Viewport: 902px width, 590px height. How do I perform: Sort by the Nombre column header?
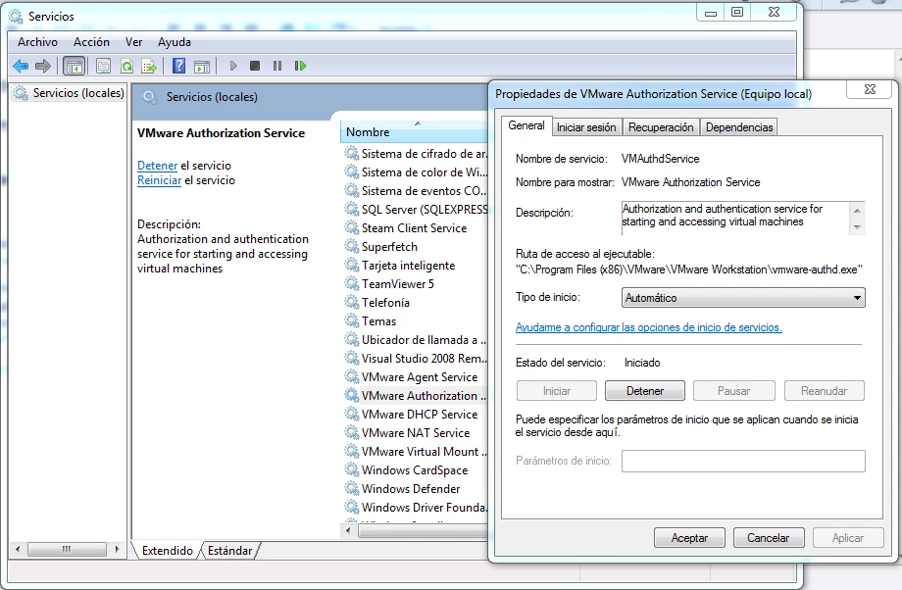414,132
